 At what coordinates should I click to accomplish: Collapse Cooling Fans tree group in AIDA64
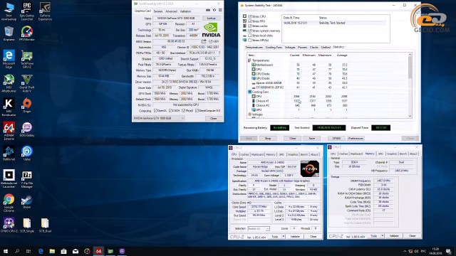point(249,92)
